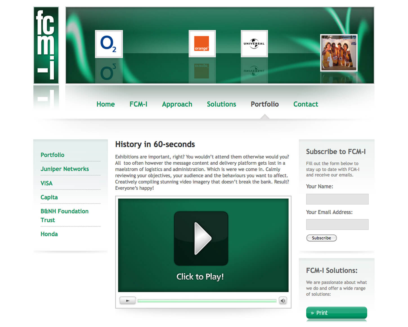This screenshot has width=408, height=327.
Task: Open the Contact page
Action: point(306,104)
